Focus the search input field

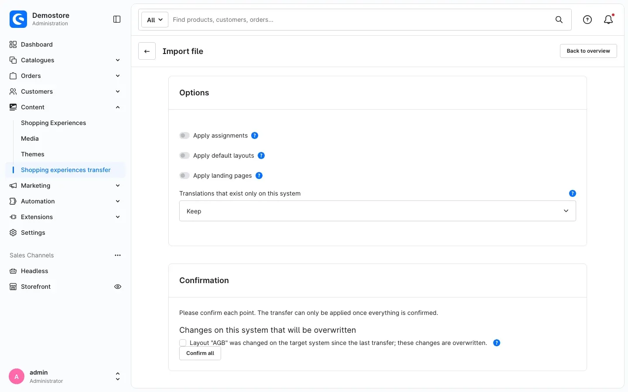click(x=361, y=20)
